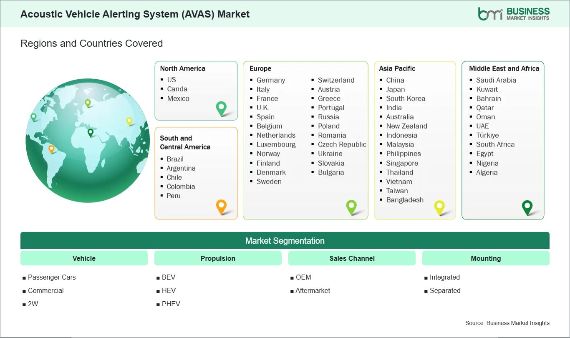The image size is (570, 338).
Task: Click 'Colombia' in the list
Action: coord(181,187)
